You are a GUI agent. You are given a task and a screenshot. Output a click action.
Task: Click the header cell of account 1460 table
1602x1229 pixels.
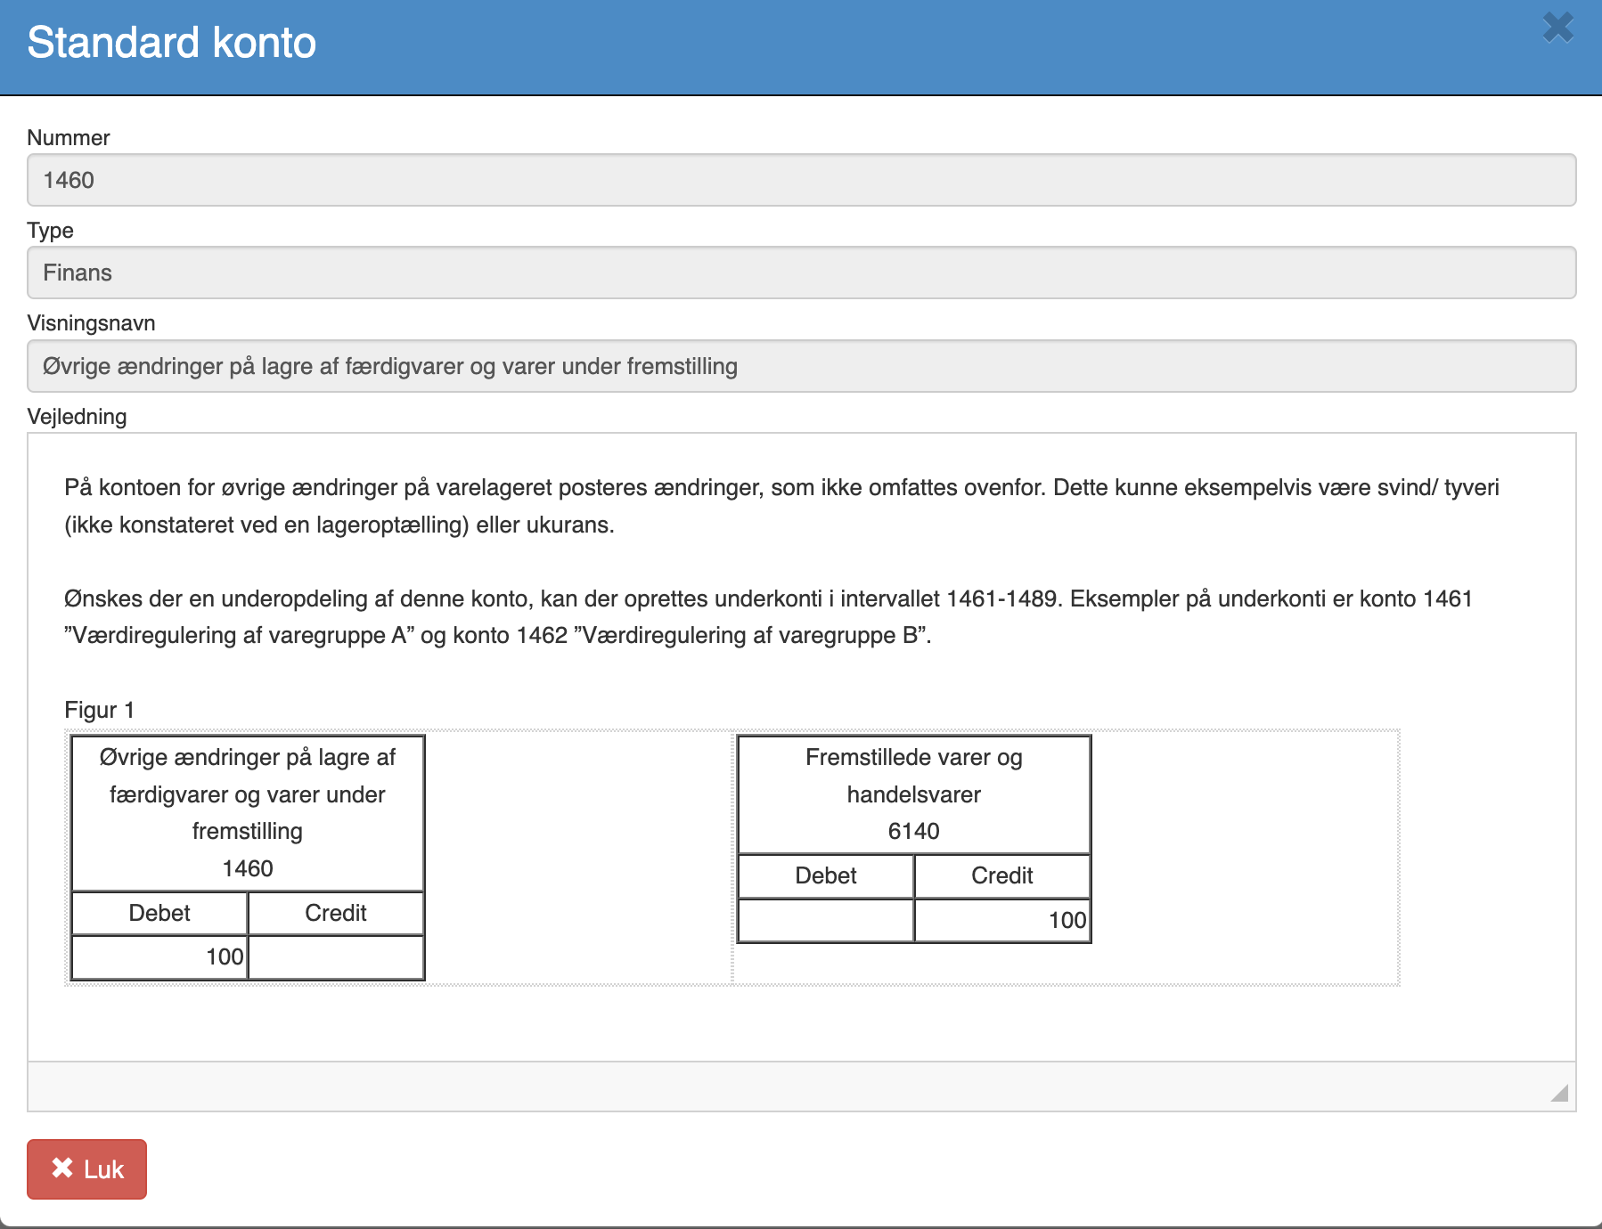pyautogui.click(x=248, y=813)
